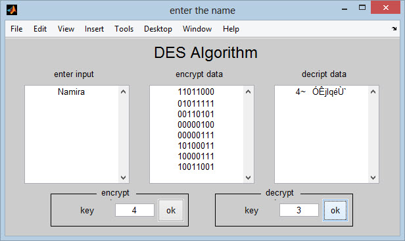
Task: Click the key label in encrypt panel
Action: point(87,211)
